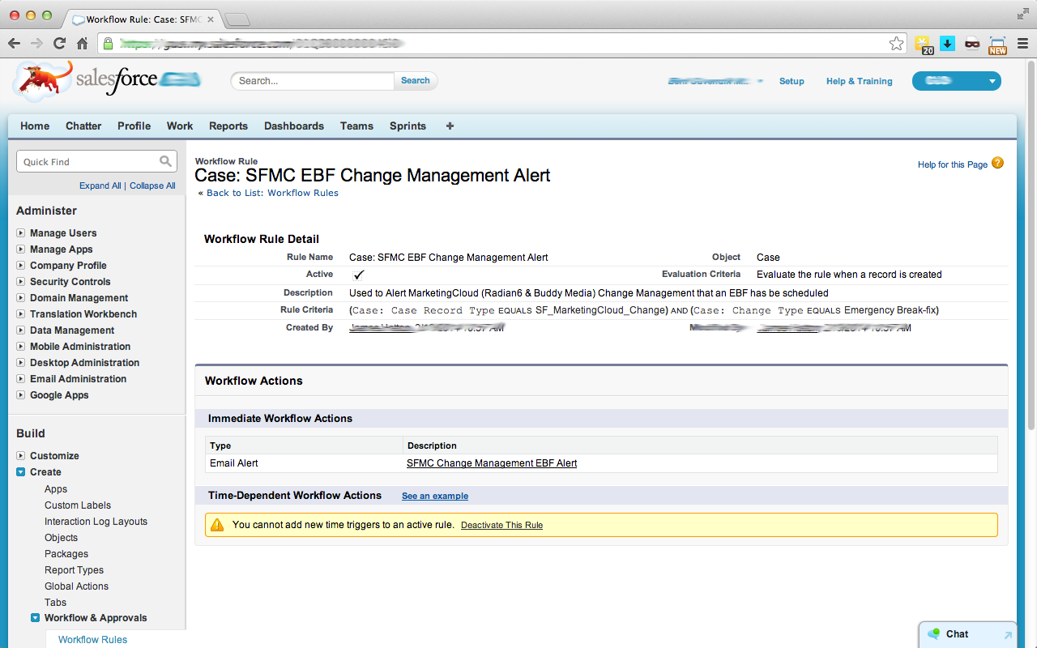This screenshot has height=648, width=1037.
Task: Expand Data Management section
Action: click(x=21, y=330)
